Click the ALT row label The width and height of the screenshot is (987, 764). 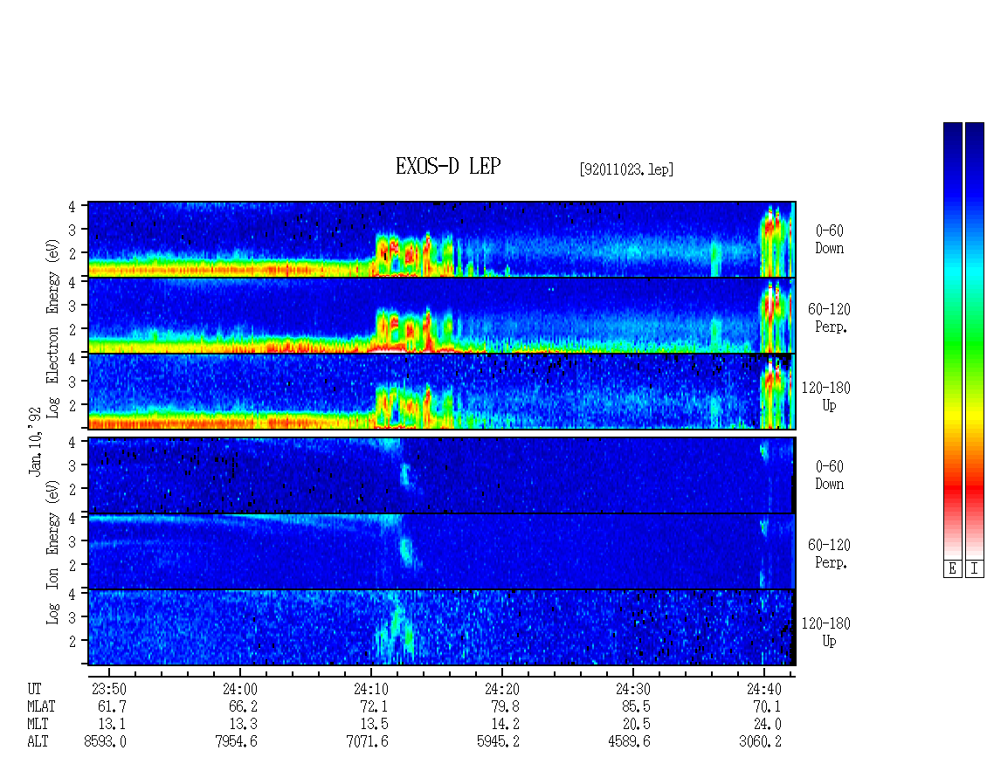[38, 742]
